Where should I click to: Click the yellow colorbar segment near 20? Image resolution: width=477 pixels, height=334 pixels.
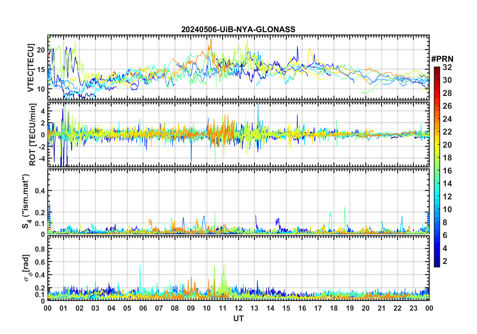(437, 145)
